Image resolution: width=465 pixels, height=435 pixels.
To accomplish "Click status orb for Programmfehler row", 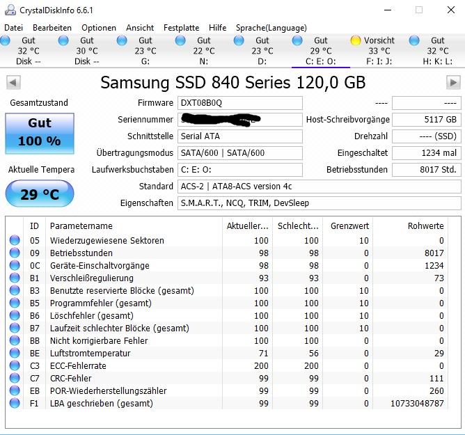I will pos(15,303).
